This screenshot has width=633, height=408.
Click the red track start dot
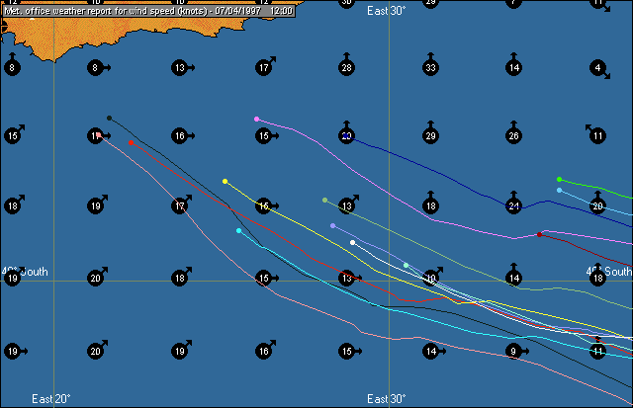pyautogui.click(x=131, y=142)
